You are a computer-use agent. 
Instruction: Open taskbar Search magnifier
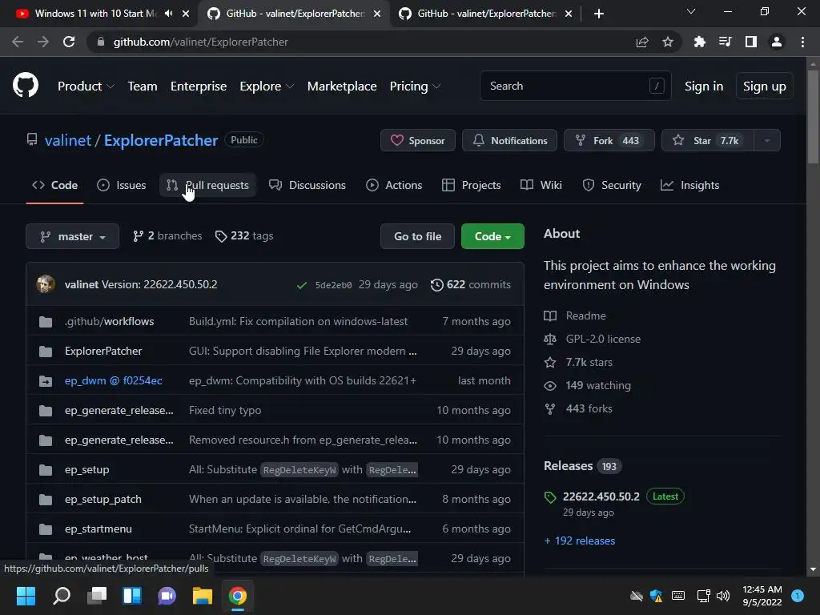[x=61, y=596]
